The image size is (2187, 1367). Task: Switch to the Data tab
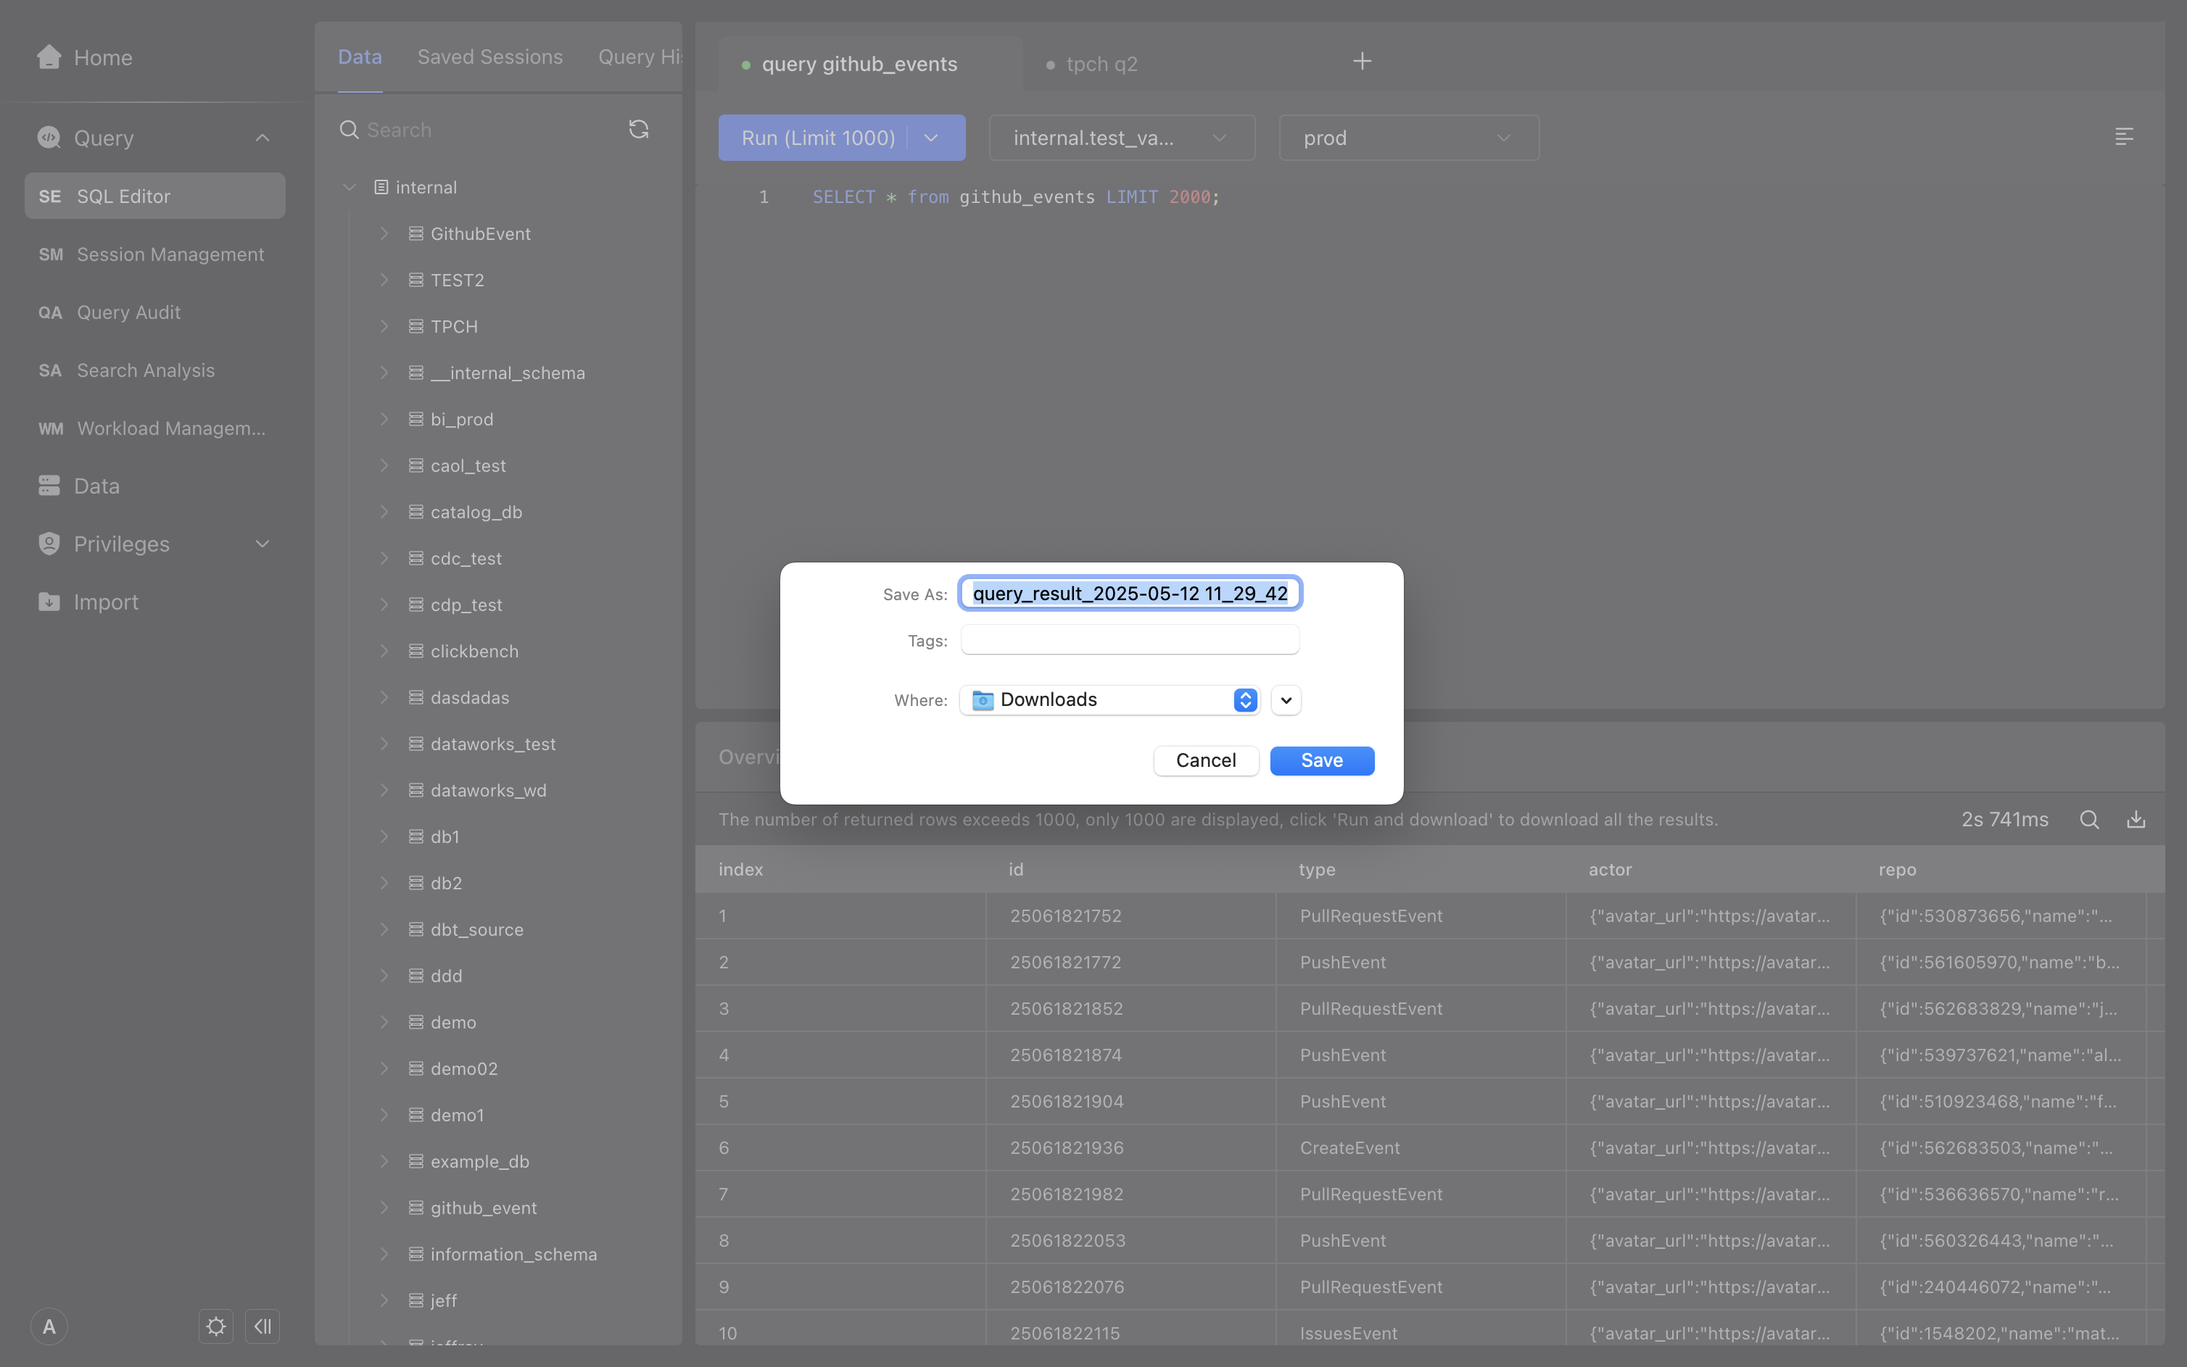coord(359,56)
